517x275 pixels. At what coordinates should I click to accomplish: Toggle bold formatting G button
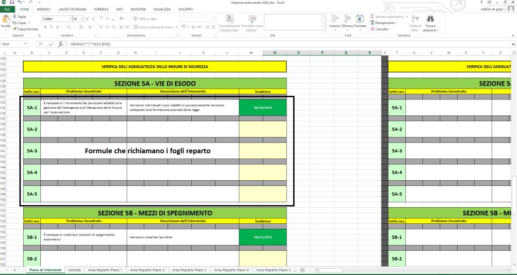(x=44, y=27)
